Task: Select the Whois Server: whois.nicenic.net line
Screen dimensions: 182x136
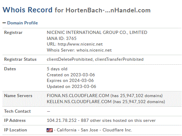Action: (79, 50)
